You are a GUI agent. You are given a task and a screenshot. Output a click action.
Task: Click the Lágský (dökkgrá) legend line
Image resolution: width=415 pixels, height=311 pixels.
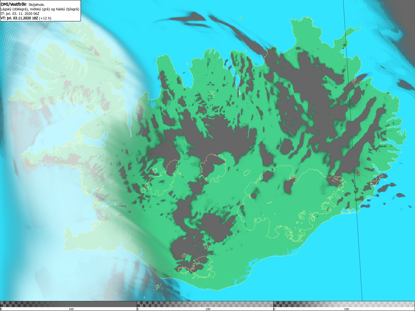click(x=40, y=9)
